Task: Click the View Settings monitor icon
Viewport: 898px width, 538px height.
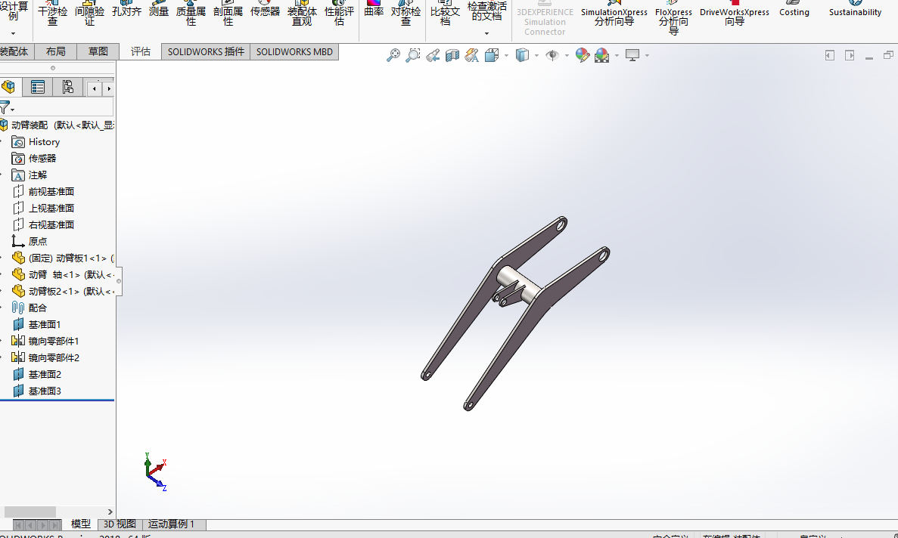Action: (x=632, y=55)
